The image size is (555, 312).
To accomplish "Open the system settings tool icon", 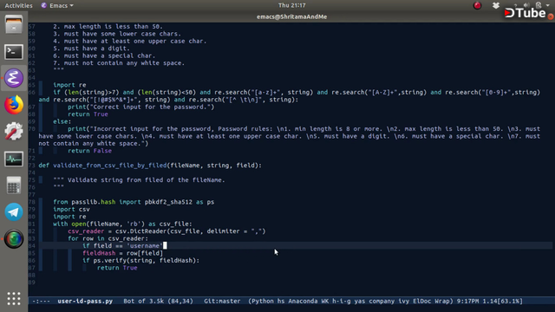I will pyautogui.click(x=14, y=131).
